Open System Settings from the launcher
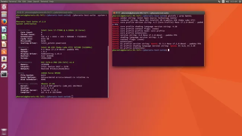This screenshot has width=242, height=136. [4, 67]
